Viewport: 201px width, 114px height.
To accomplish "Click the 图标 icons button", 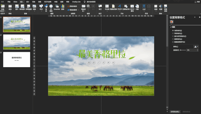I will pyautogui.click(x=46, y=8).
